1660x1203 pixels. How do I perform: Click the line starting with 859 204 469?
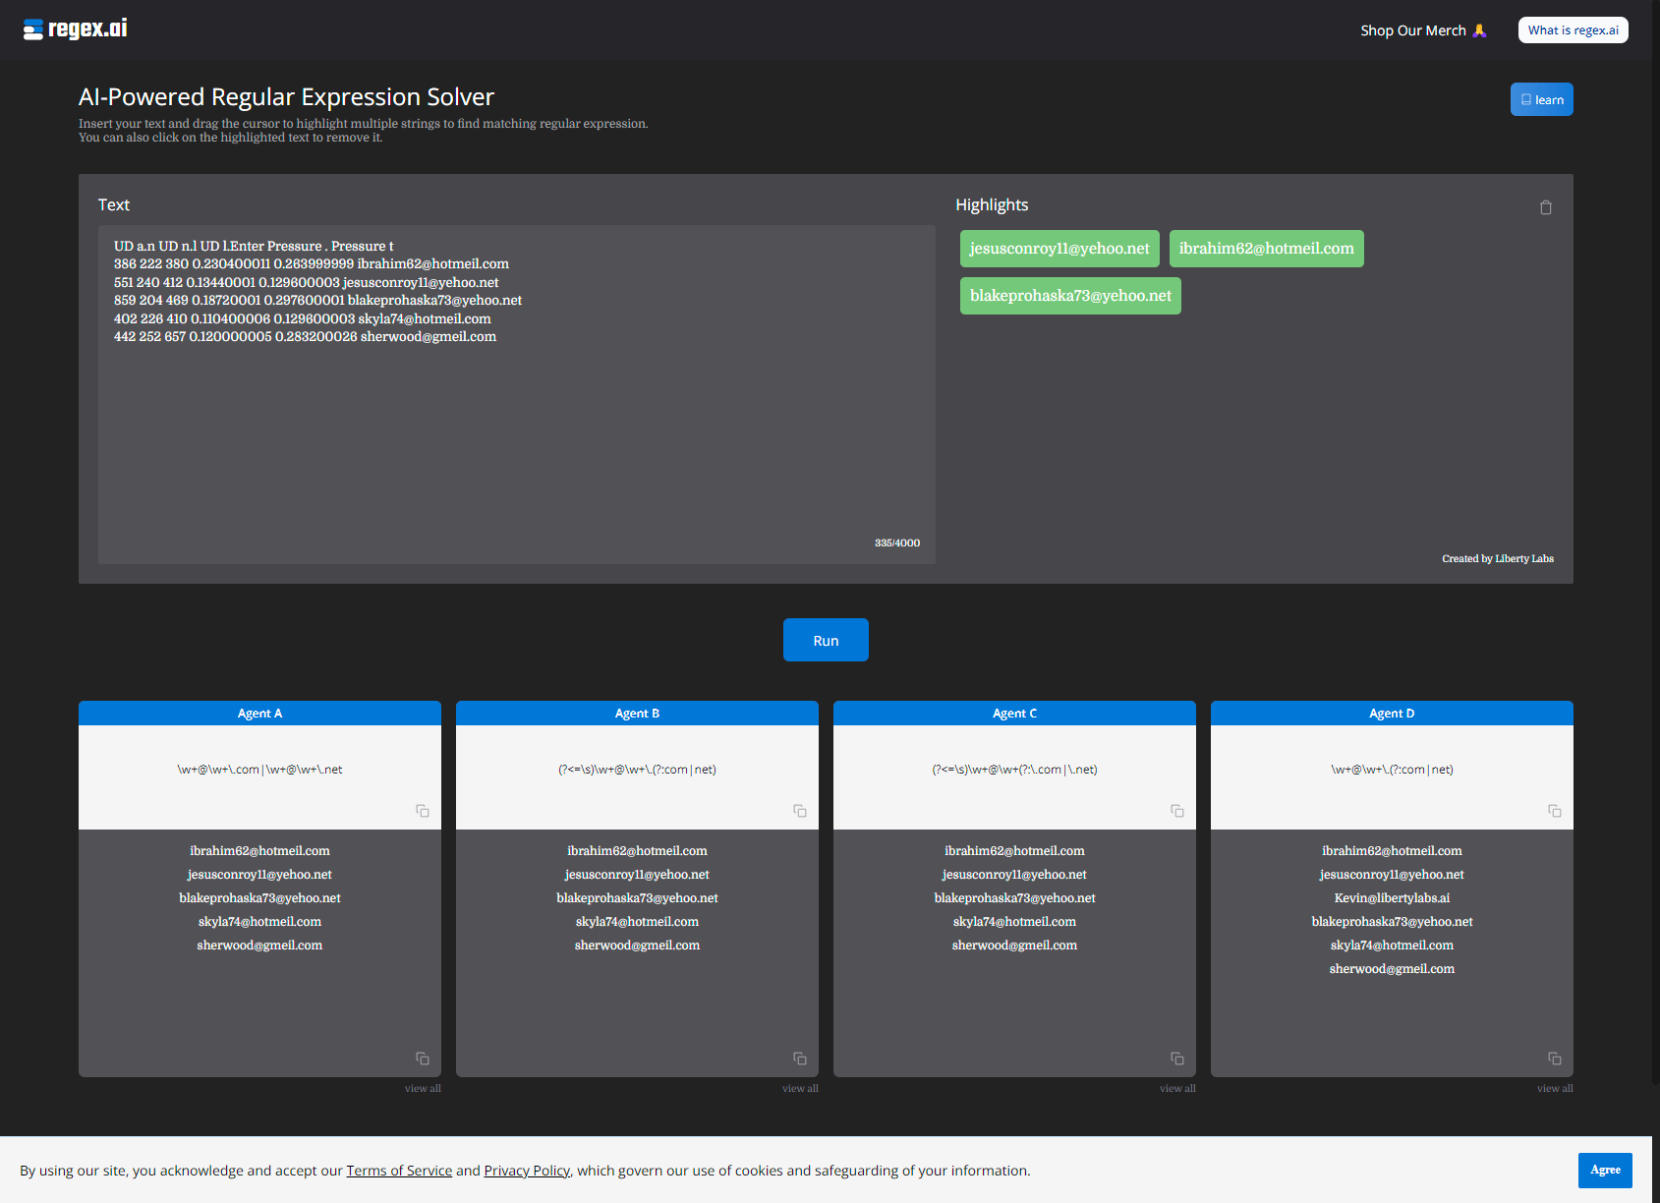pyautogui.click(x=317, y=301)
